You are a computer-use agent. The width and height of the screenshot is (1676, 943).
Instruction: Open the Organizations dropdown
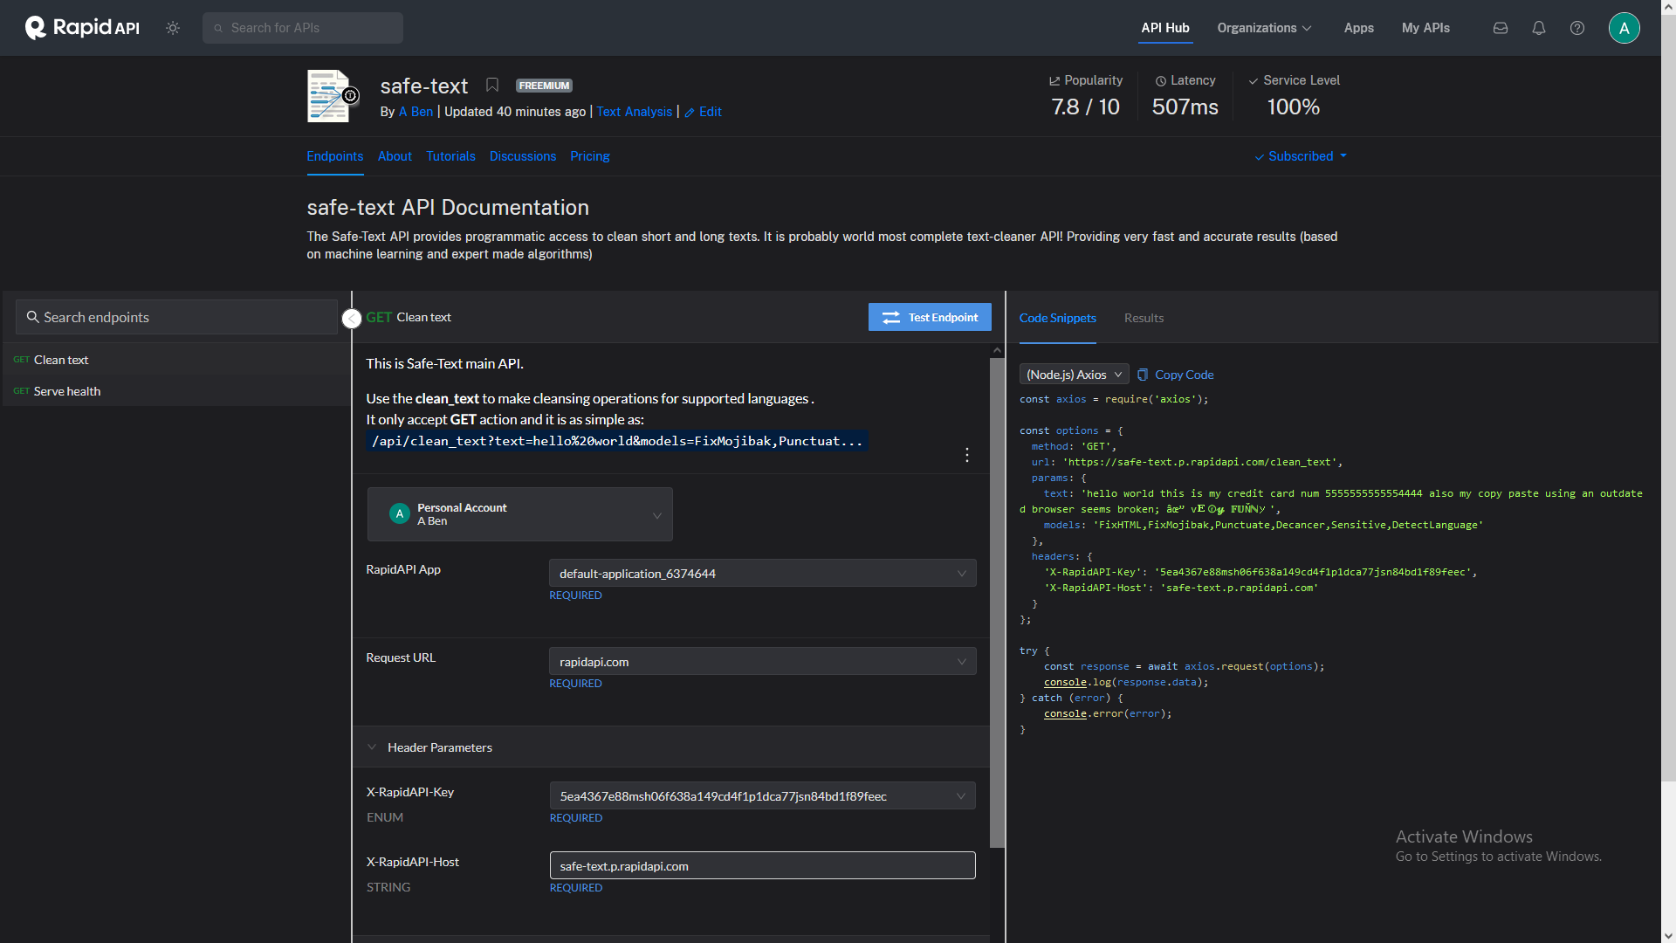click(x=1264, y=28)
